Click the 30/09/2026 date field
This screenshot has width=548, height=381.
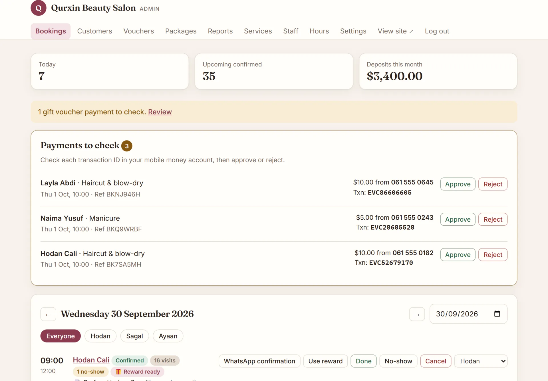tap(468, 314)
